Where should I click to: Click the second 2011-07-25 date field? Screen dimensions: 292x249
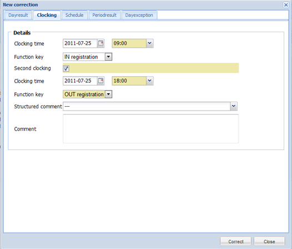click(x=80, y=81)
